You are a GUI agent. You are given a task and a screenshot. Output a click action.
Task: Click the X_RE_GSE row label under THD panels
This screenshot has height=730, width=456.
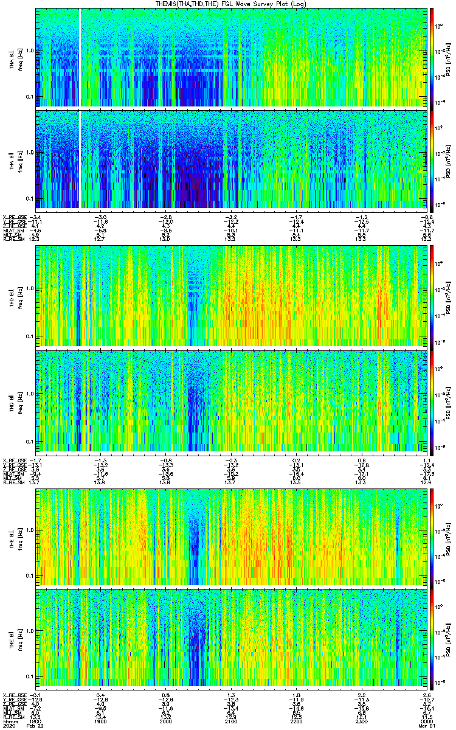[13, 459]
